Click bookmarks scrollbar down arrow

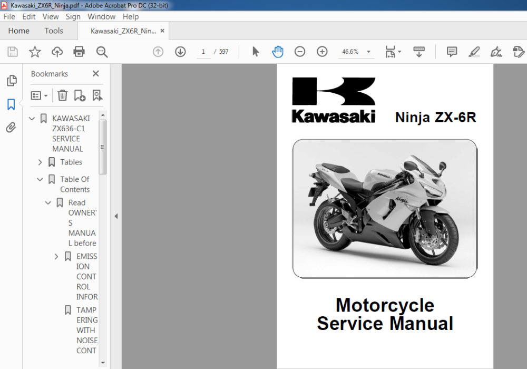pos(103,363)
